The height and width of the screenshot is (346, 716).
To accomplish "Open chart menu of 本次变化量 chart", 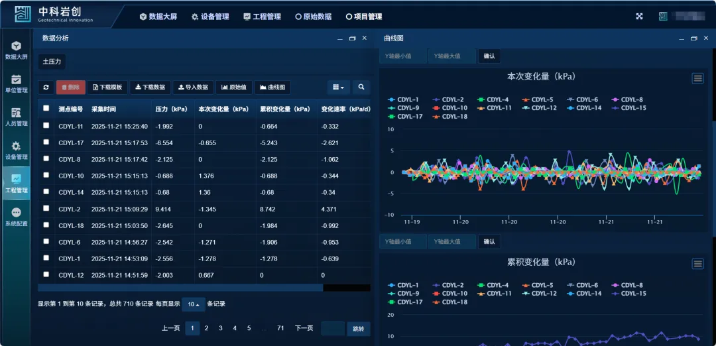I will [x=697, y=78].
